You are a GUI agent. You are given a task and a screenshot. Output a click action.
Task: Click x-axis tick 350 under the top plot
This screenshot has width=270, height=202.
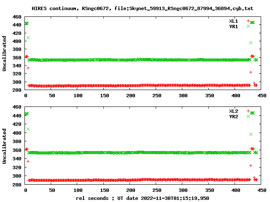click(210, 96)
